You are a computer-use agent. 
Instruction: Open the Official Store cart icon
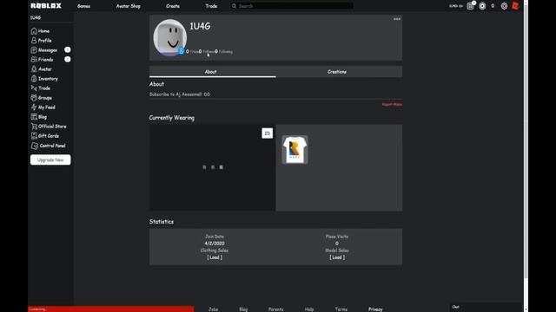click(x=34, y=127)
